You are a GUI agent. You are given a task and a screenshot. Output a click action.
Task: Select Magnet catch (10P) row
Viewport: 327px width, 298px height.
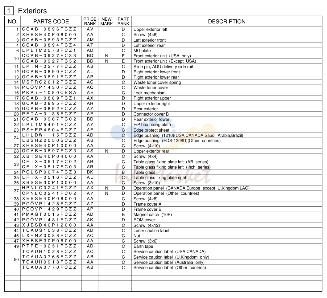pos(163,215)
